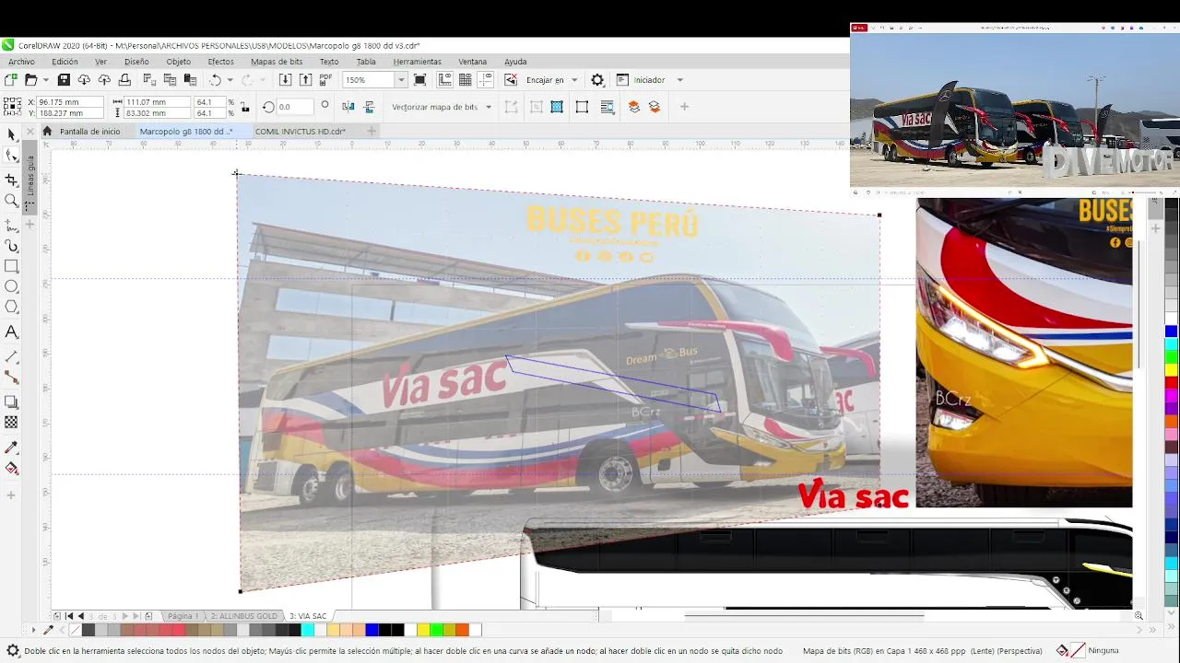Screen dimensions: 1180x663
Task: Toggle the lock ratio padlock
Action: [x=245, y=107]
